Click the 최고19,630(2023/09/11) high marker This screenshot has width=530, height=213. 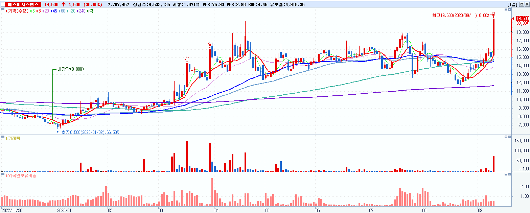tap(461, 15)
